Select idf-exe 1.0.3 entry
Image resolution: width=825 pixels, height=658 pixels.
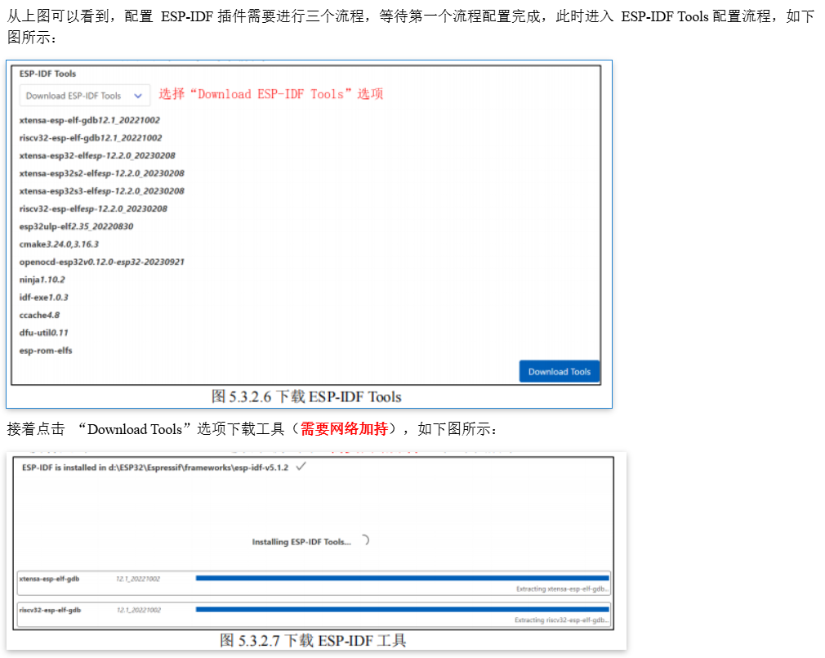click(x=43, y=298)
